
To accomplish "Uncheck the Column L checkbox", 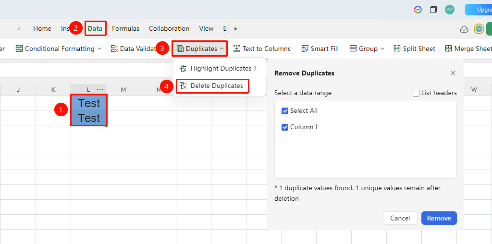I will coord(285,127).
